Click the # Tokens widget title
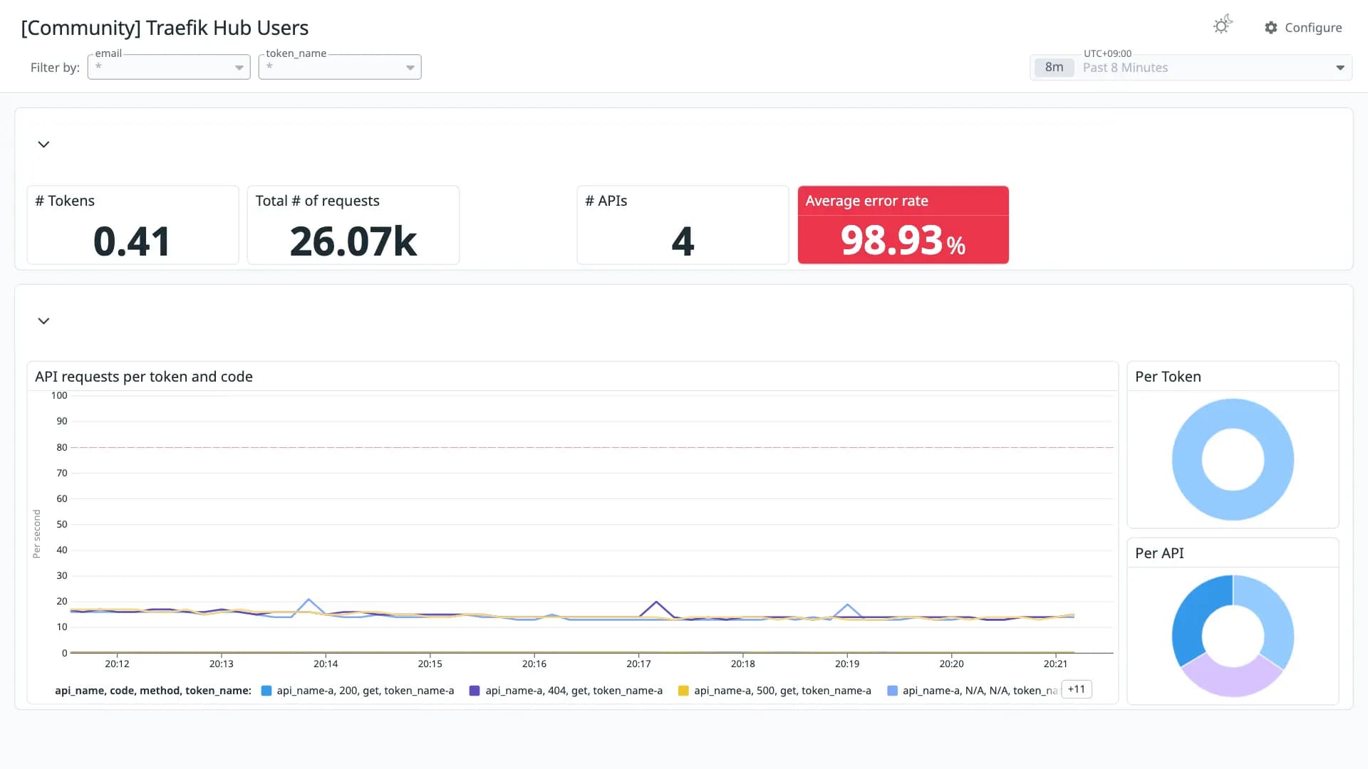Screen dimensions: 1368x769 tap(65, 201)
